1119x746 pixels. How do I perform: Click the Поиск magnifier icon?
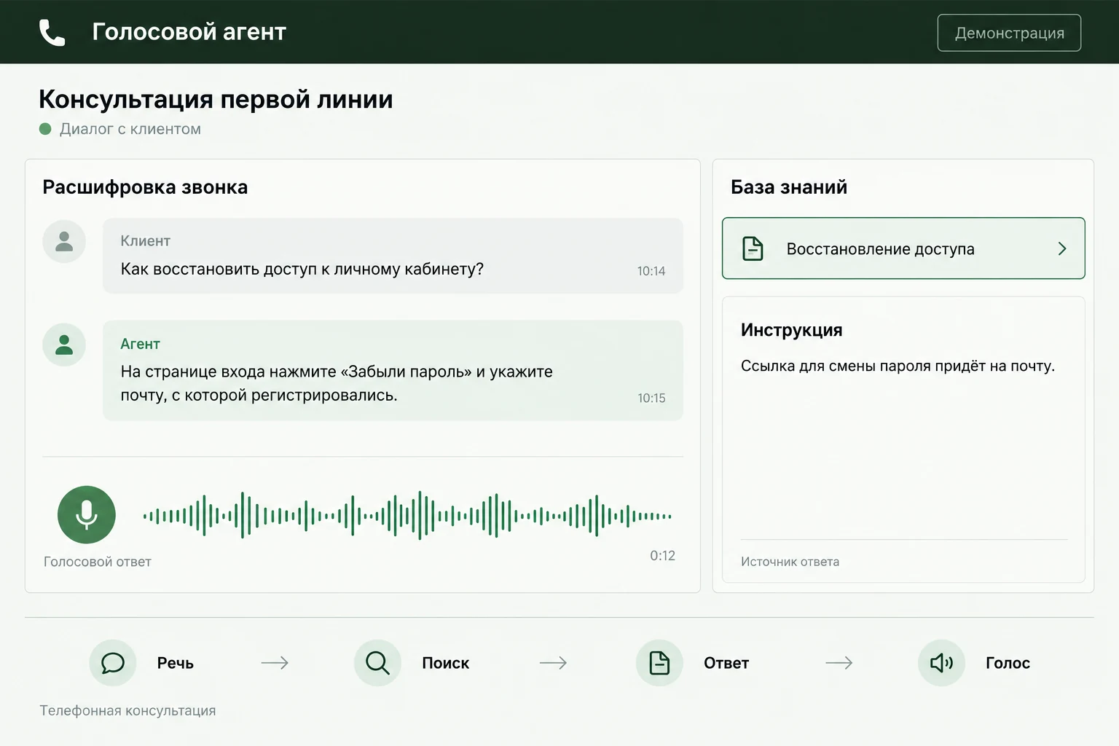click(377, 663)
